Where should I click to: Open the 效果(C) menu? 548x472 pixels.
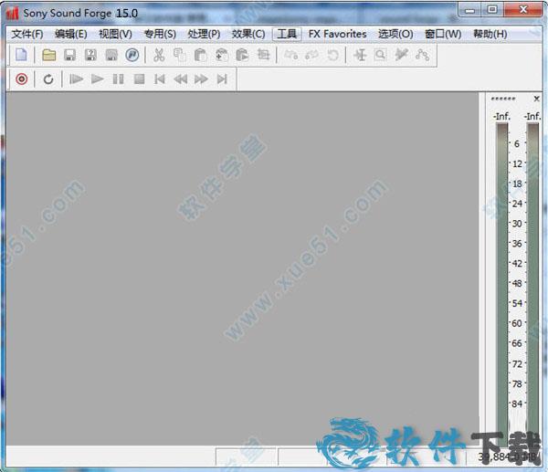pyautogui.click(x=248, y=34)
